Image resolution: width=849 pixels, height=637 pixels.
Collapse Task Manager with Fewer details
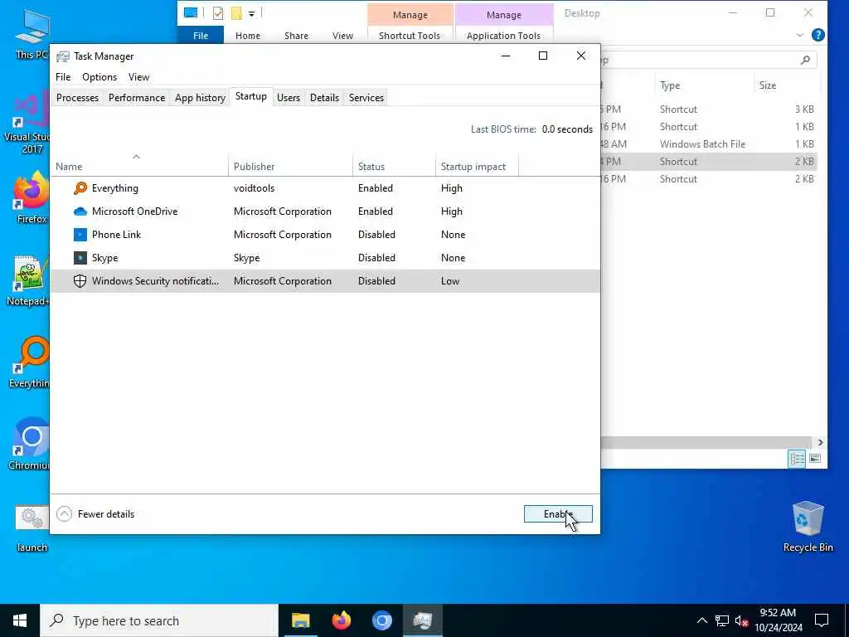pos(96,514)
